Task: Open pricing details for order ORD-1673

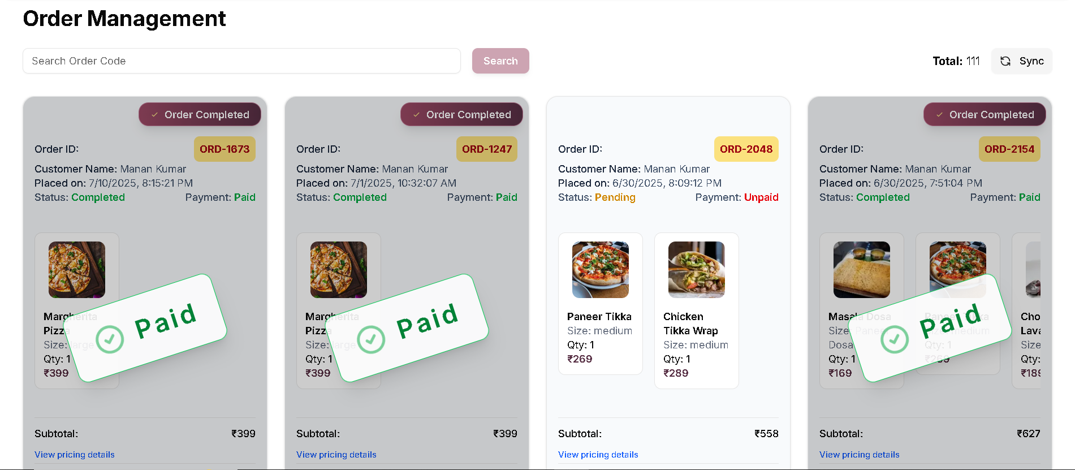Action: pos(75,455)
